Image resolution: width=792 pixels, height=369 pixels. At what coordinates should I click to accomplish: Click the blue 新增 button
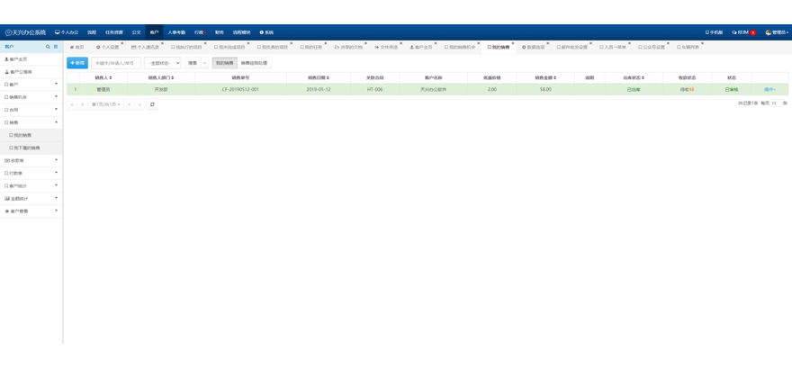click(x=77, y=63)
